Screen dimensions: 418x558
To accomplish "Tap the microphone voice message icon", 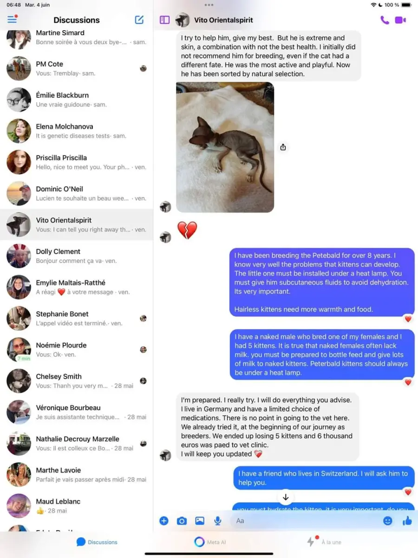I will click(x=217, y=521).
